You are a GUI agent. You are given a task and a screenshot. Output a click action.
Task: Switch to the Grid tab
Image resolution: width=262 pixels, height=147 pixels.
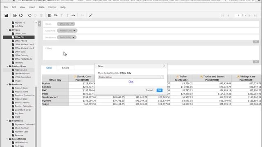point(49,68)
